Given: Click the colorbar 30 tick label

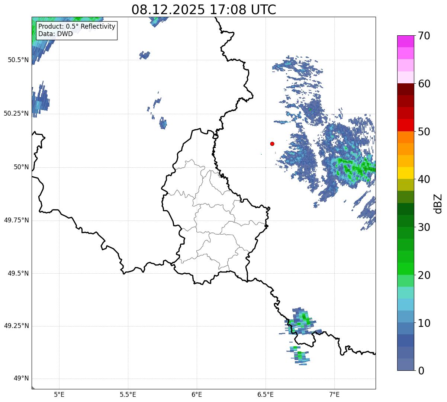Looking at the screenshot, I should pyautogui.click(x=424, y=227).
